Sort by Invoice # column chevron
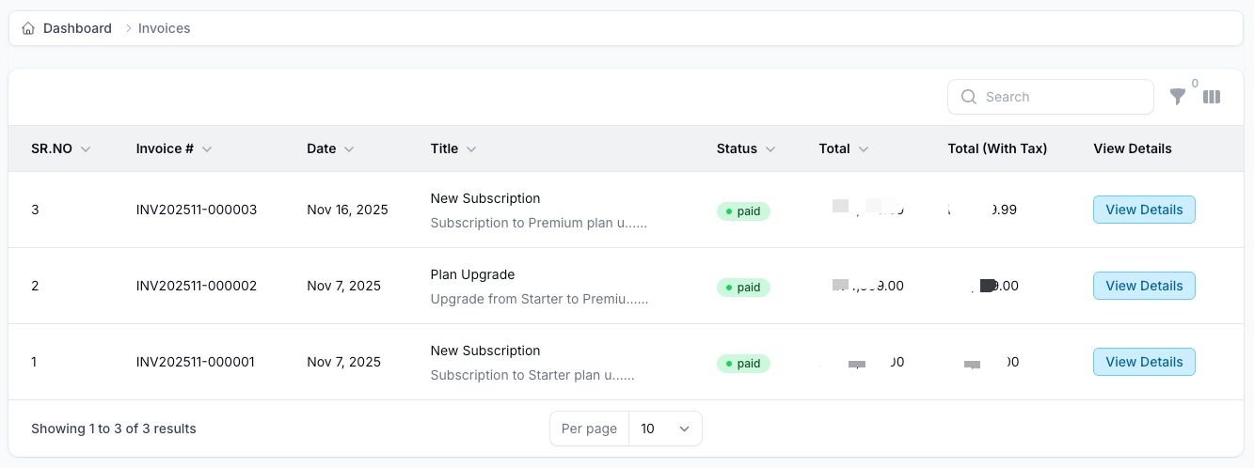 coord(207,149)
